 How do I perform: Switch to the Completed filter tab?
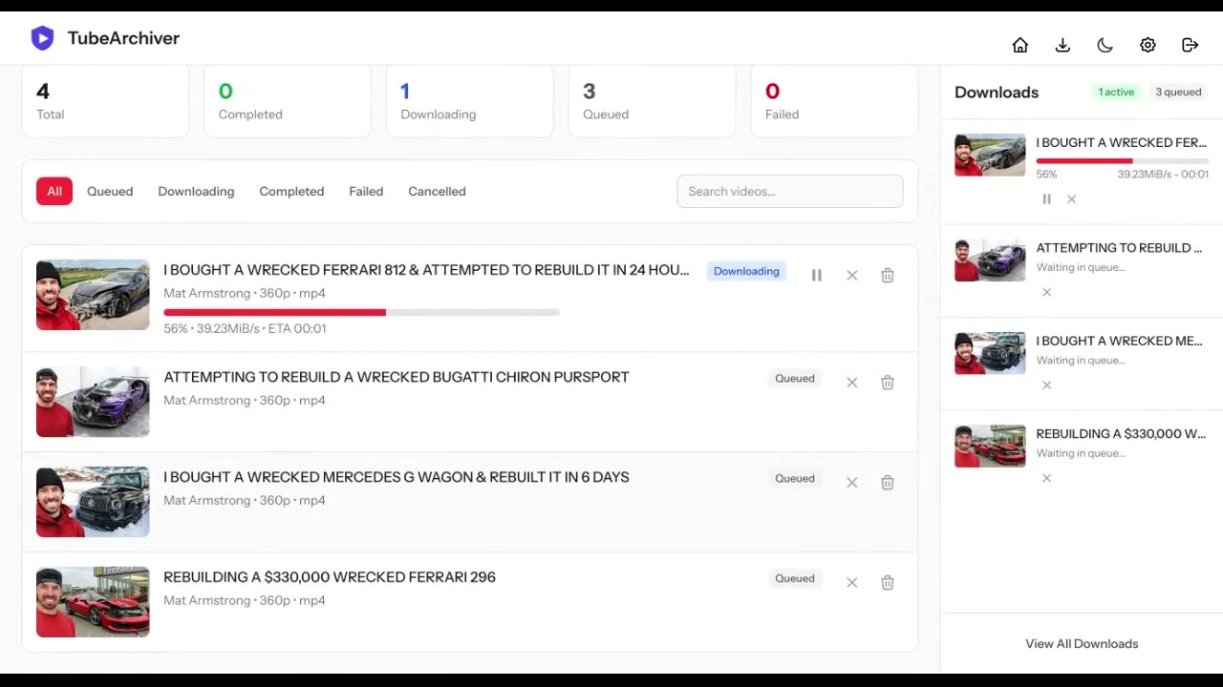pyautogui.click(x=291, y=191)
